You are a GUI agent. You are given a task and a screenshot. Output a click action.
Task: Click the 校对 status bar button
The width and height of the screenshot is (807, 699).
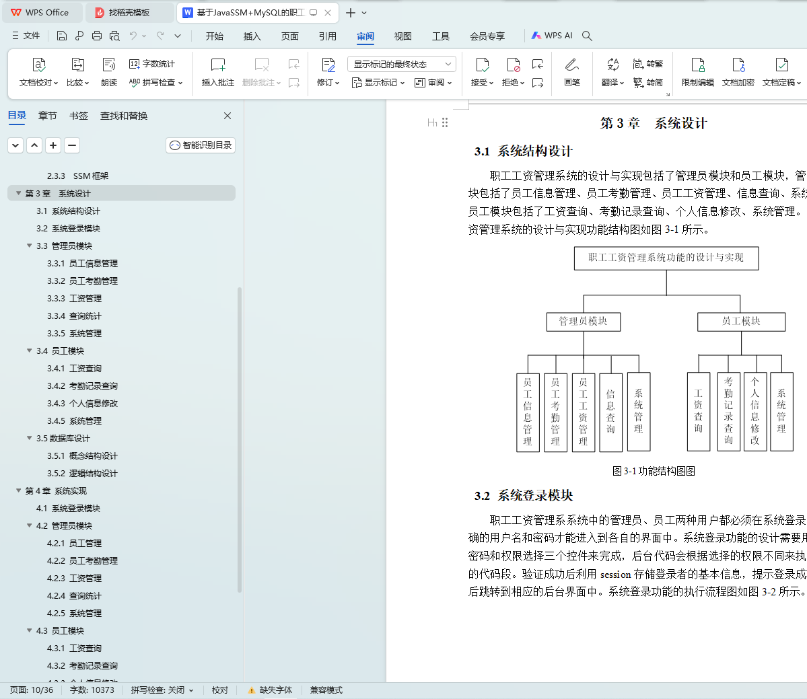coord(220,690)
